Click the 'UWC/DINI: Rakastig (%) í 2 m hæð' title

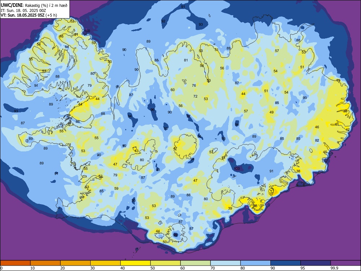coord(34,5)
